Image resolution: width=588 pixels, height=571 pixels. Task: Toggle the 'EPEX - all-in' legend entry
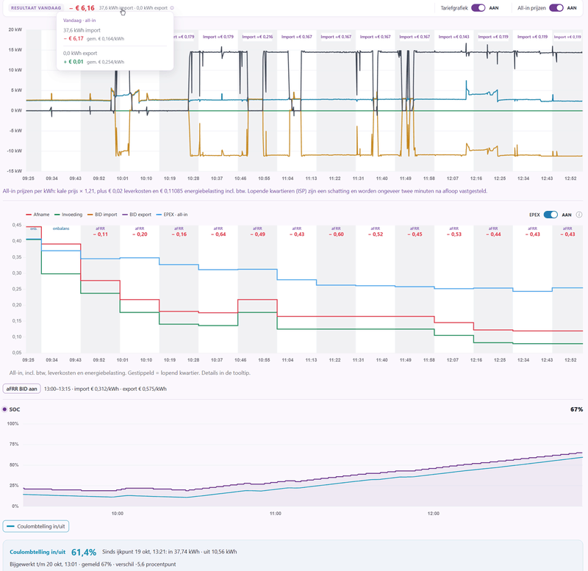tap(171, 215)
